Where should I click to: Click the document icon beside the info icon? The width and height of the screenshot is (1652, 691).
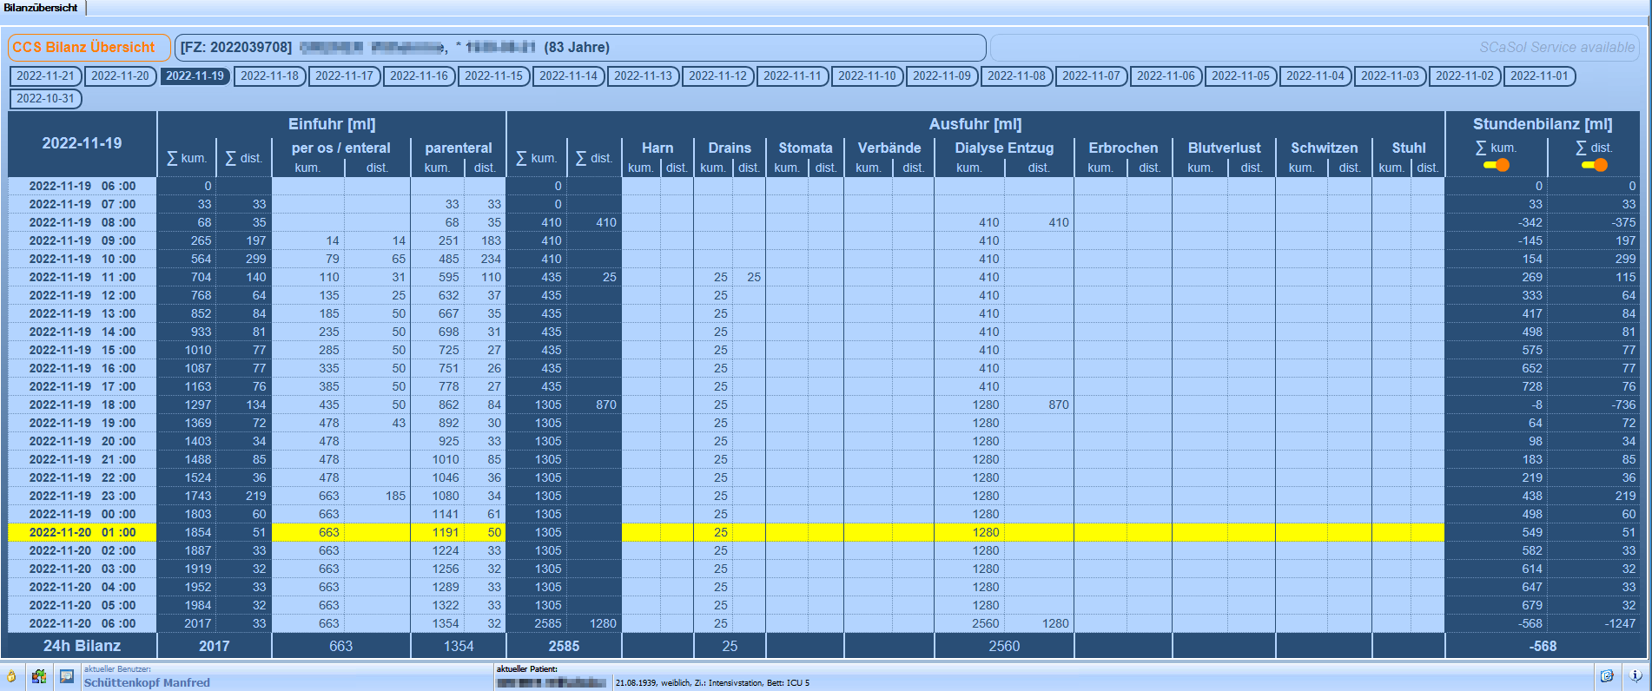click(1607, 675)
